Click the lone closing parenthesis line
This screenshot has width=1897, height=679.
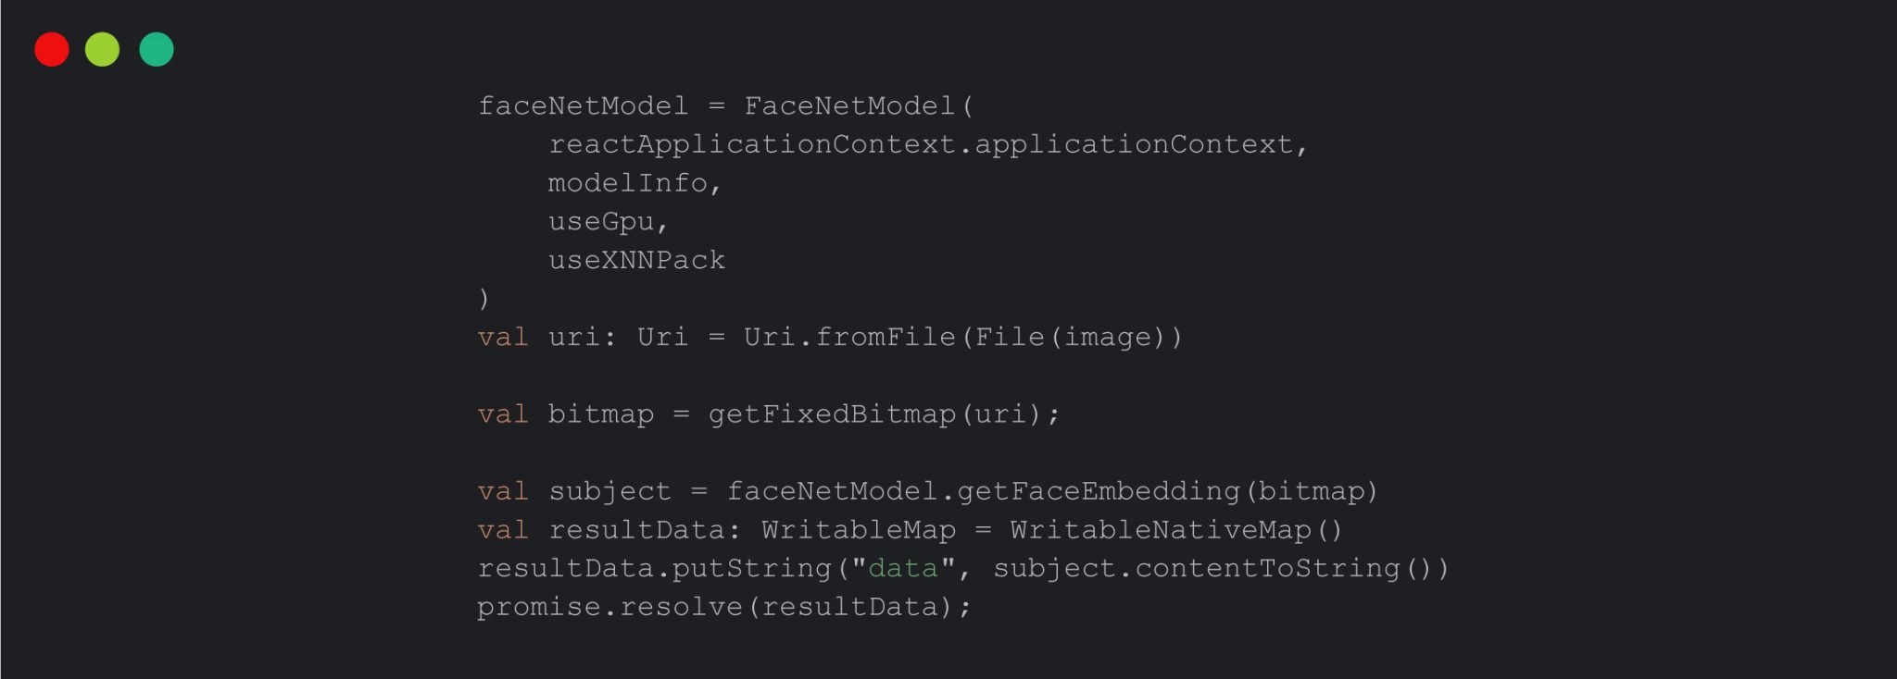(x=484, y=299)
